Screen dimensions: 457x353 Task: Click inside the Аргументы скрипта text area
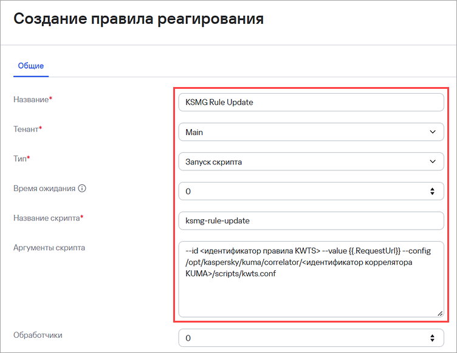[311, 279]
